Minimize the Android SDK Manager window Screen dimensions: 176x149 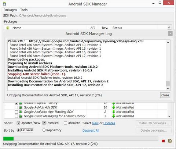pyautogui.click(x=153, y=3)
